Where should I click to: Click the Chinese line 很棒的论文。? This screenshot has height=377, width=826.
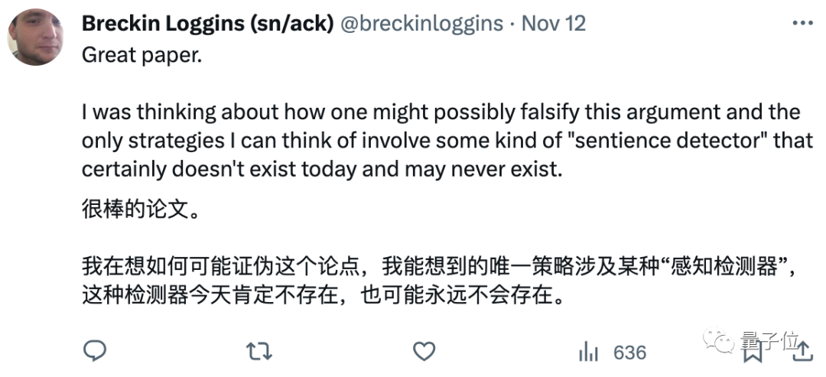point(141,210)
